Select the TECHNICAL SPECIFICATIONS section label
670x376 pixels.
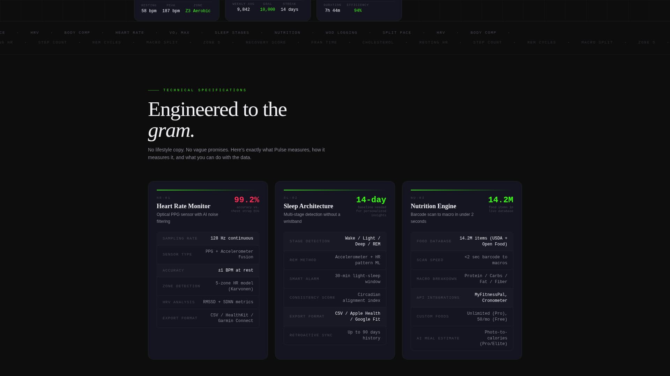coord(205,90)
